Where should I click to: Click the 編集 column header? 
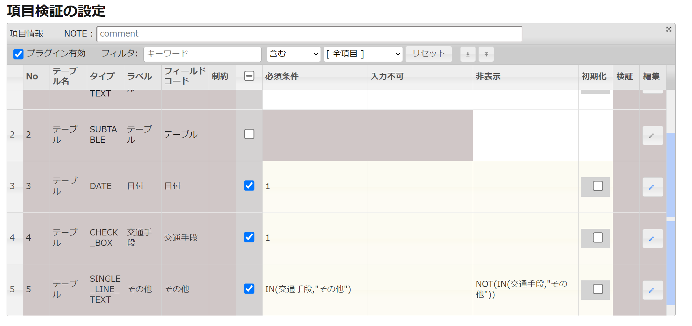coord(653,77)
